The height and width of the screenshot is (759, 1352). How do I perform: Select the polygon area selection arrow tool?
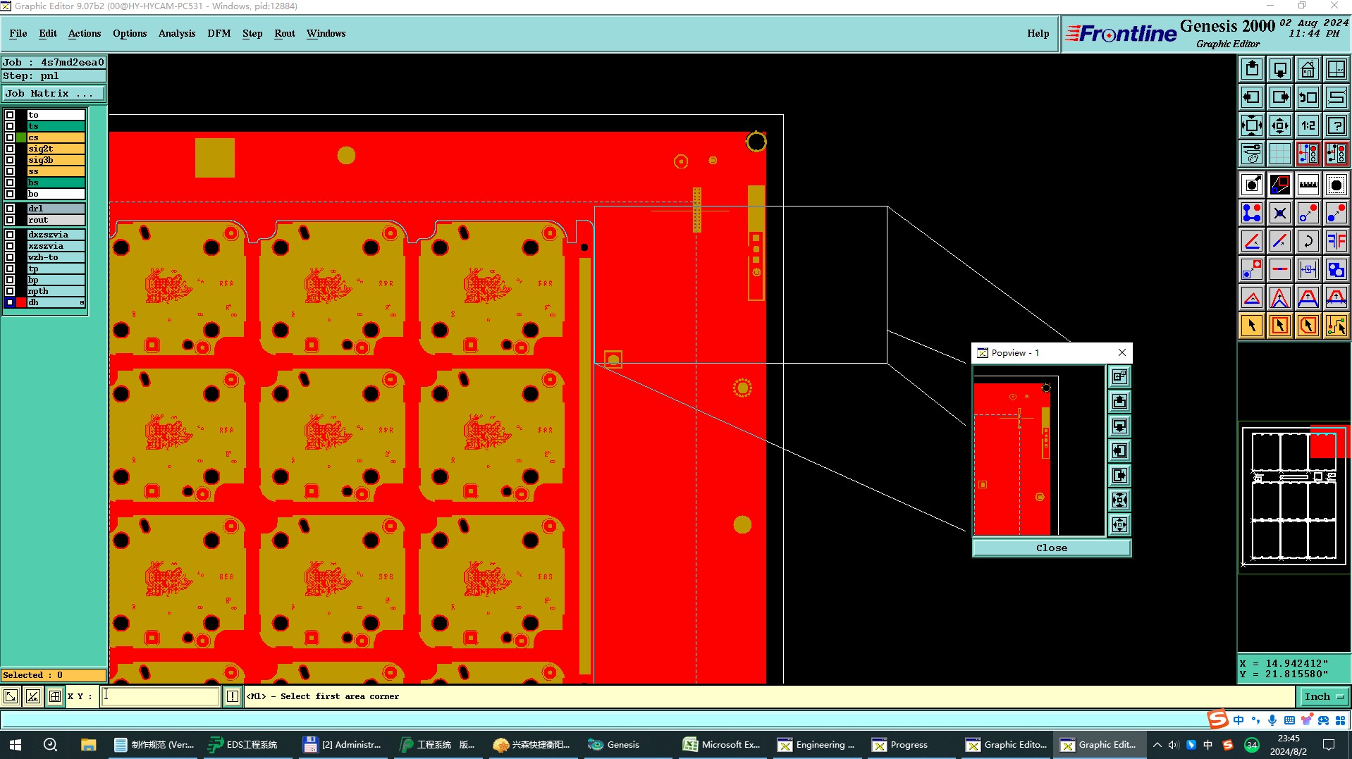click(1308, 326)
